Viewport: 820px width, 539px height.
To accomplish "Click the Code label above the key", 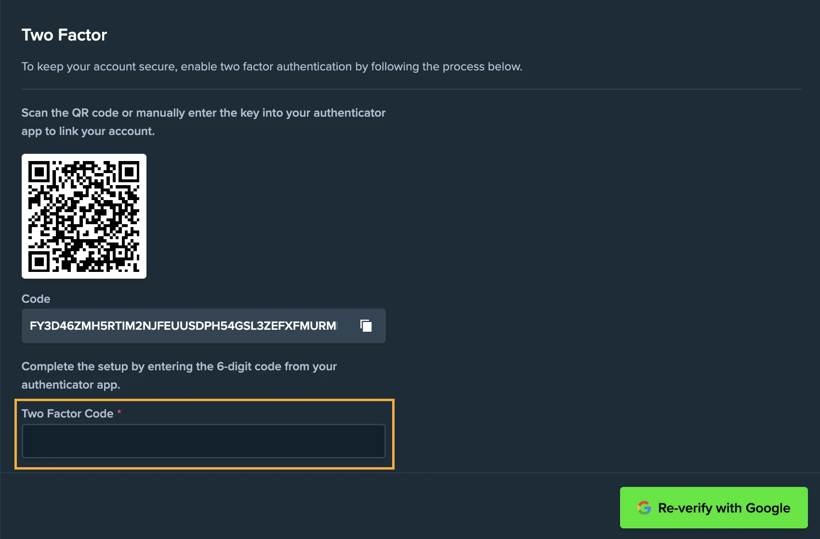I will tap(36, 299).
